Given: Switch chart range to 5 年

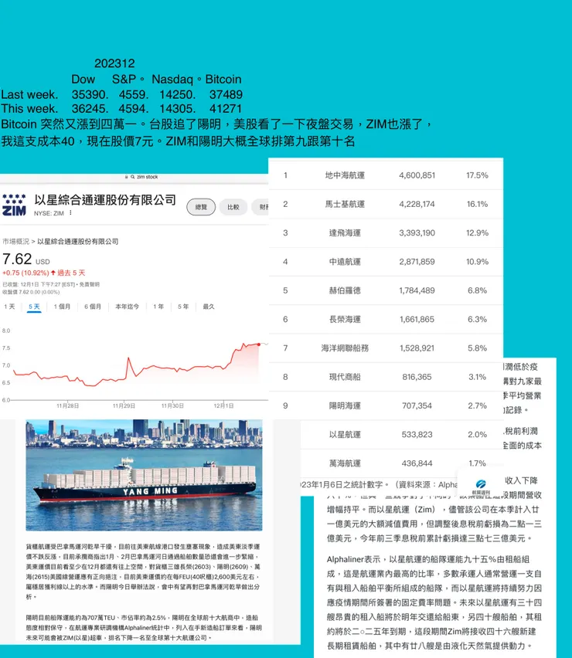Looking at the screenshot, I should tap(183, 307).
